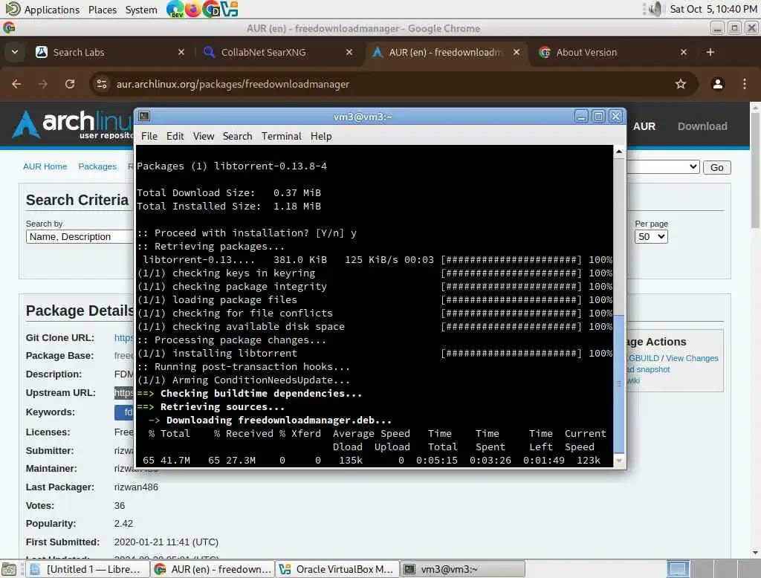Bookmark this page with star icon
The width and height of the screenshot is (761, 578).
pos(681,84)
